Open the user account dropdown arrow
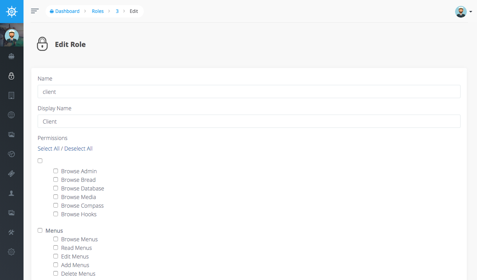 point(470,12)
